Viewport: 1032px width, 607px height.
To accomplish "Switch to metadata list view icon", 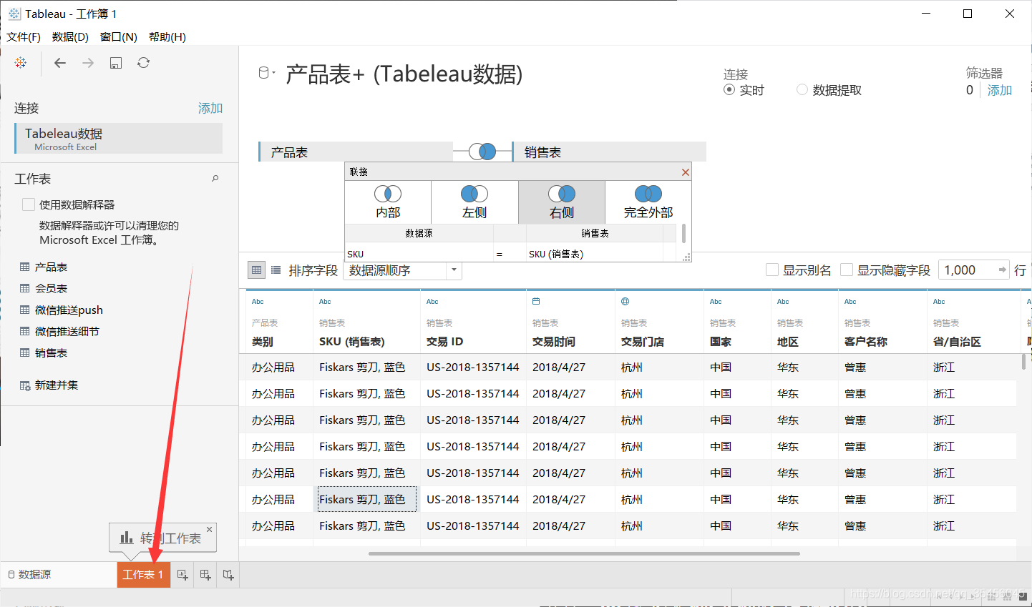I will coord(276,270).
